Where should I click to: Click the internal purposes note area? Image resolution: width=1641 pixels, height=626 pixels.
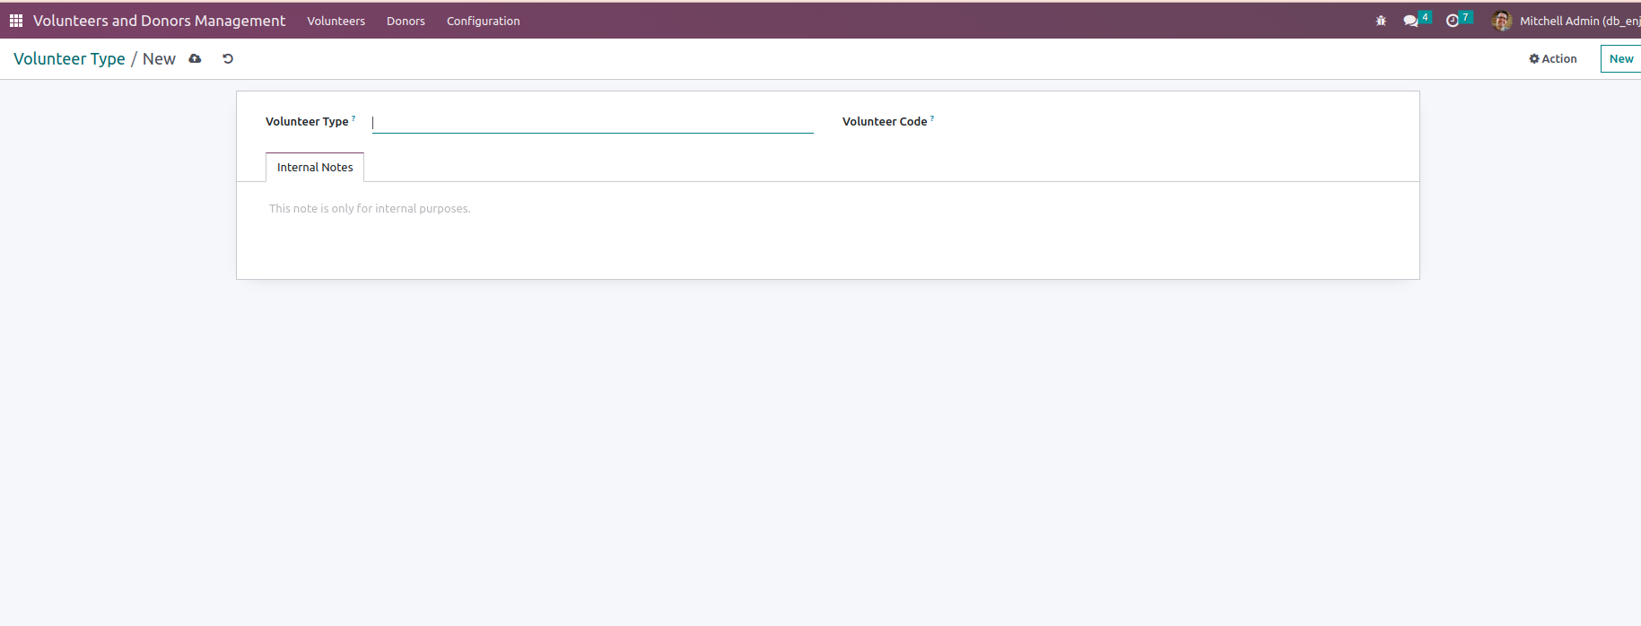pos(827,208)
